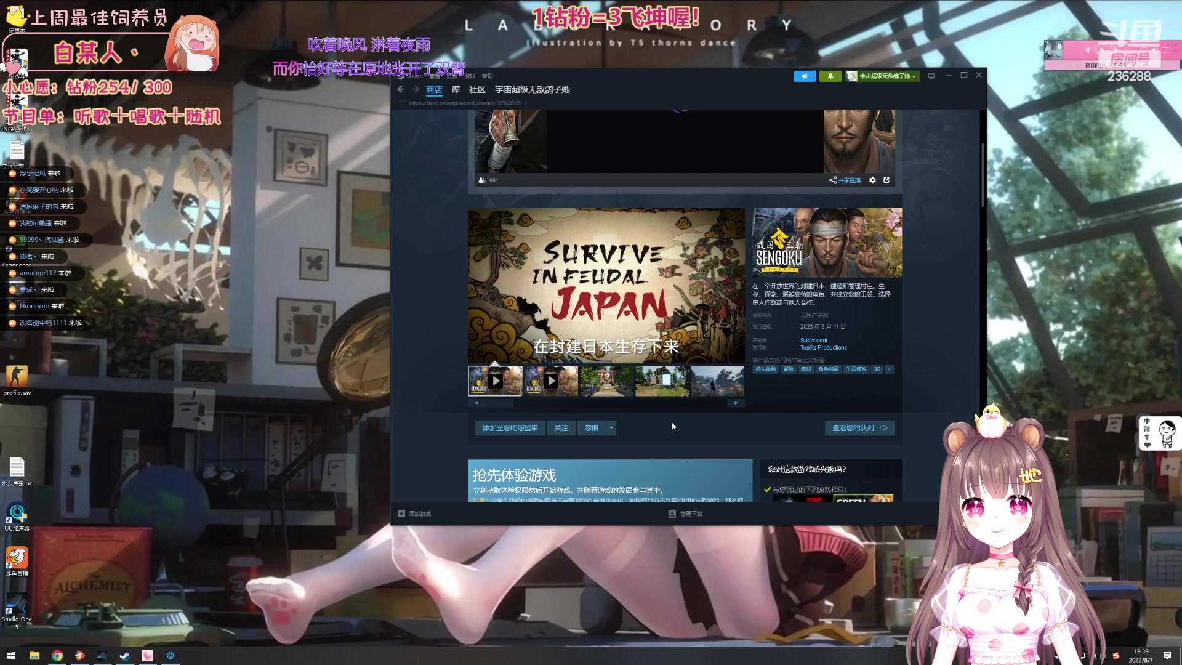This screenshot has height=665, width=1182.
Task: Launch Studio One 5 desktop shortcut
Action: pos(17,611)
